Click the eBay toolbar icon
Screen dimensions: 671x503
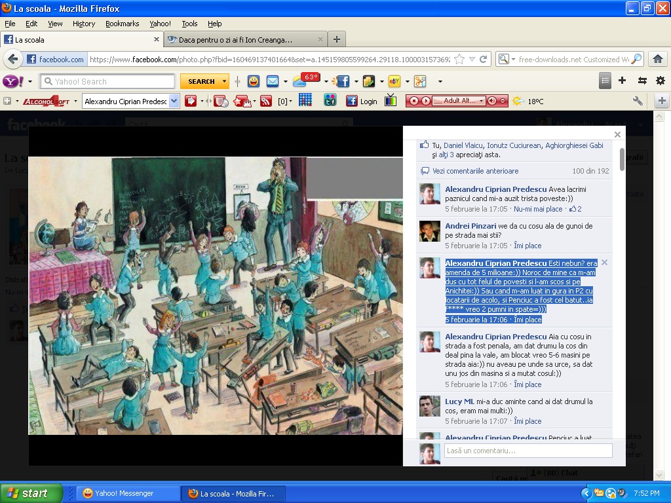coord(394,81)
